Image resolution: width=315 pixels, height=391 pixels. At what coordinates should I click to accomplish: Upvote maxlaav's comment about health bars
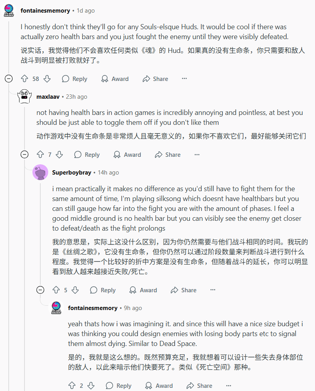tap(40, 154)
